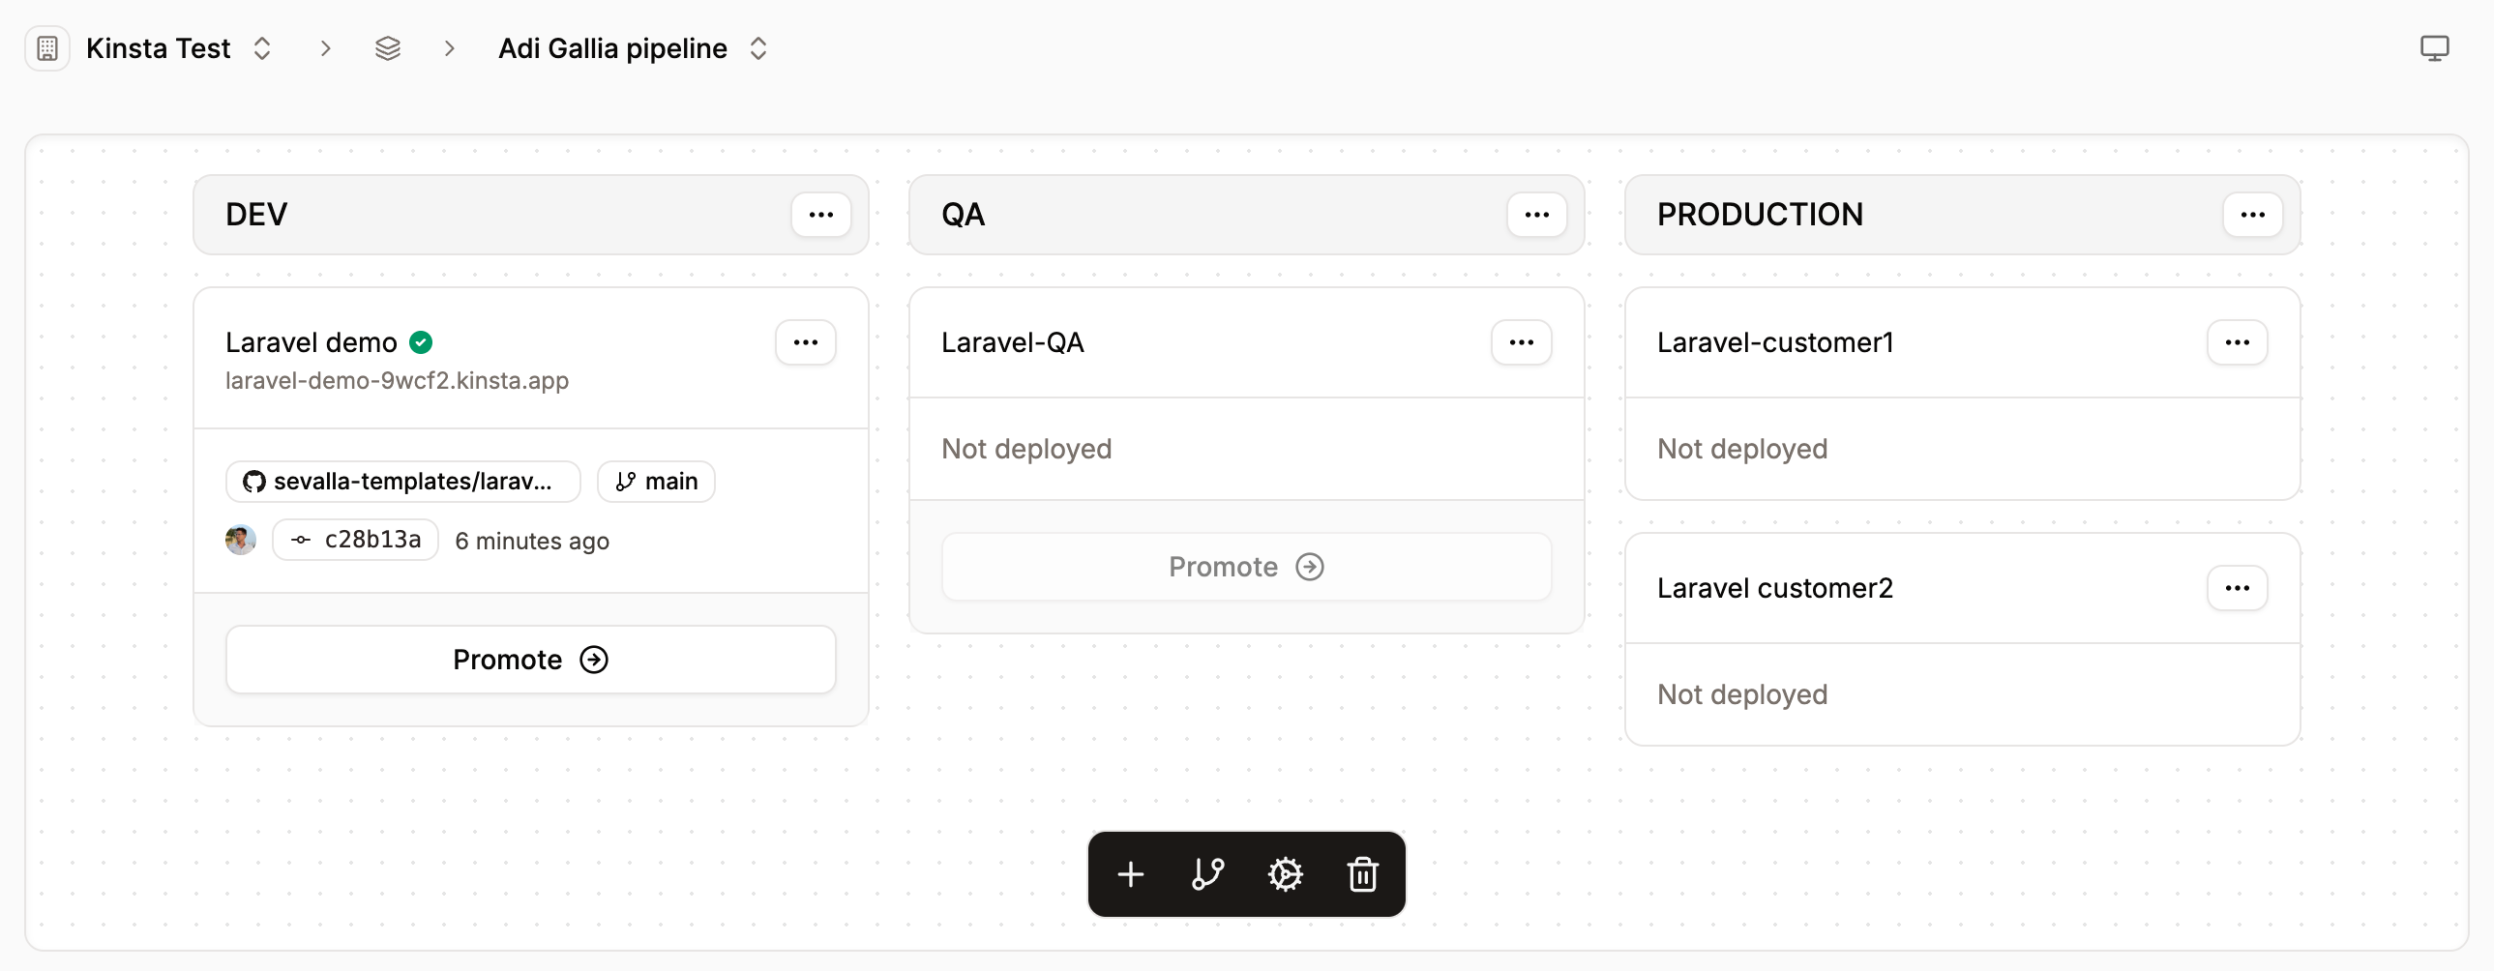Expand the Kinsta Test workspace switcher
Image resolution: width=2494 pixels, height=971 pixels.
pos(261,47)
